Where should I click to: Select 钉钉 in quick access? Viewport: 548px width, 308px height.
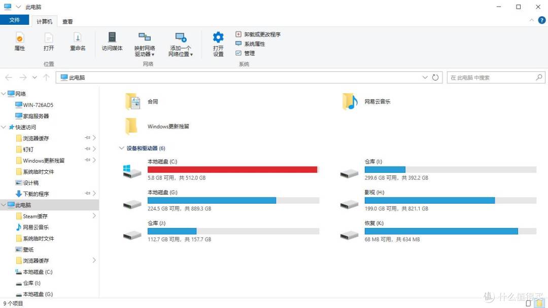24,149
